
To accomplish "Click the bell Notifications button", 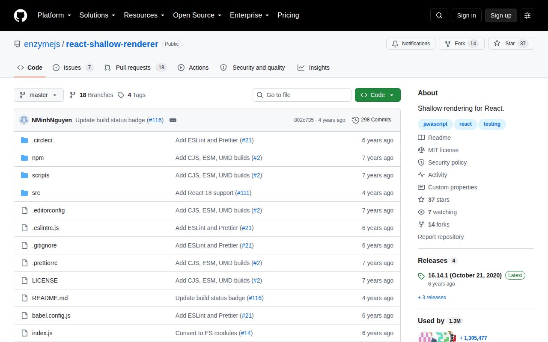I will (x=411, y=44).
